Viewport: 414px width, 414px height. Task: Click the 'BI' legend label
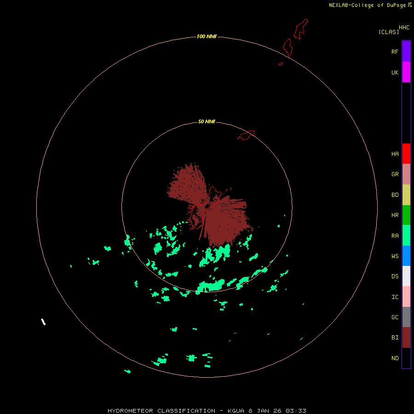[x=395, y=338]
